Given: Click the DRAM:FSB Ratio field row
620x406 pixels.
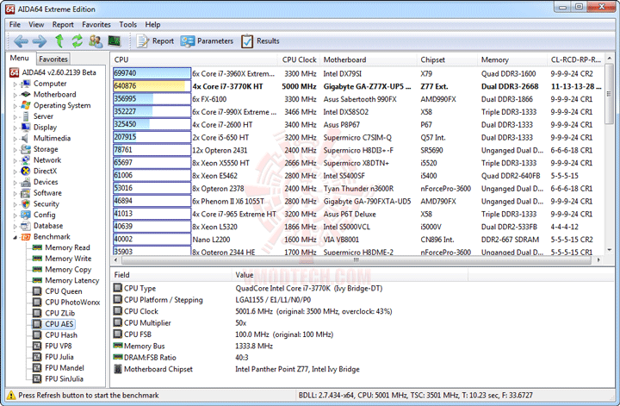Looking at the screenshot, I should point(291,358).
